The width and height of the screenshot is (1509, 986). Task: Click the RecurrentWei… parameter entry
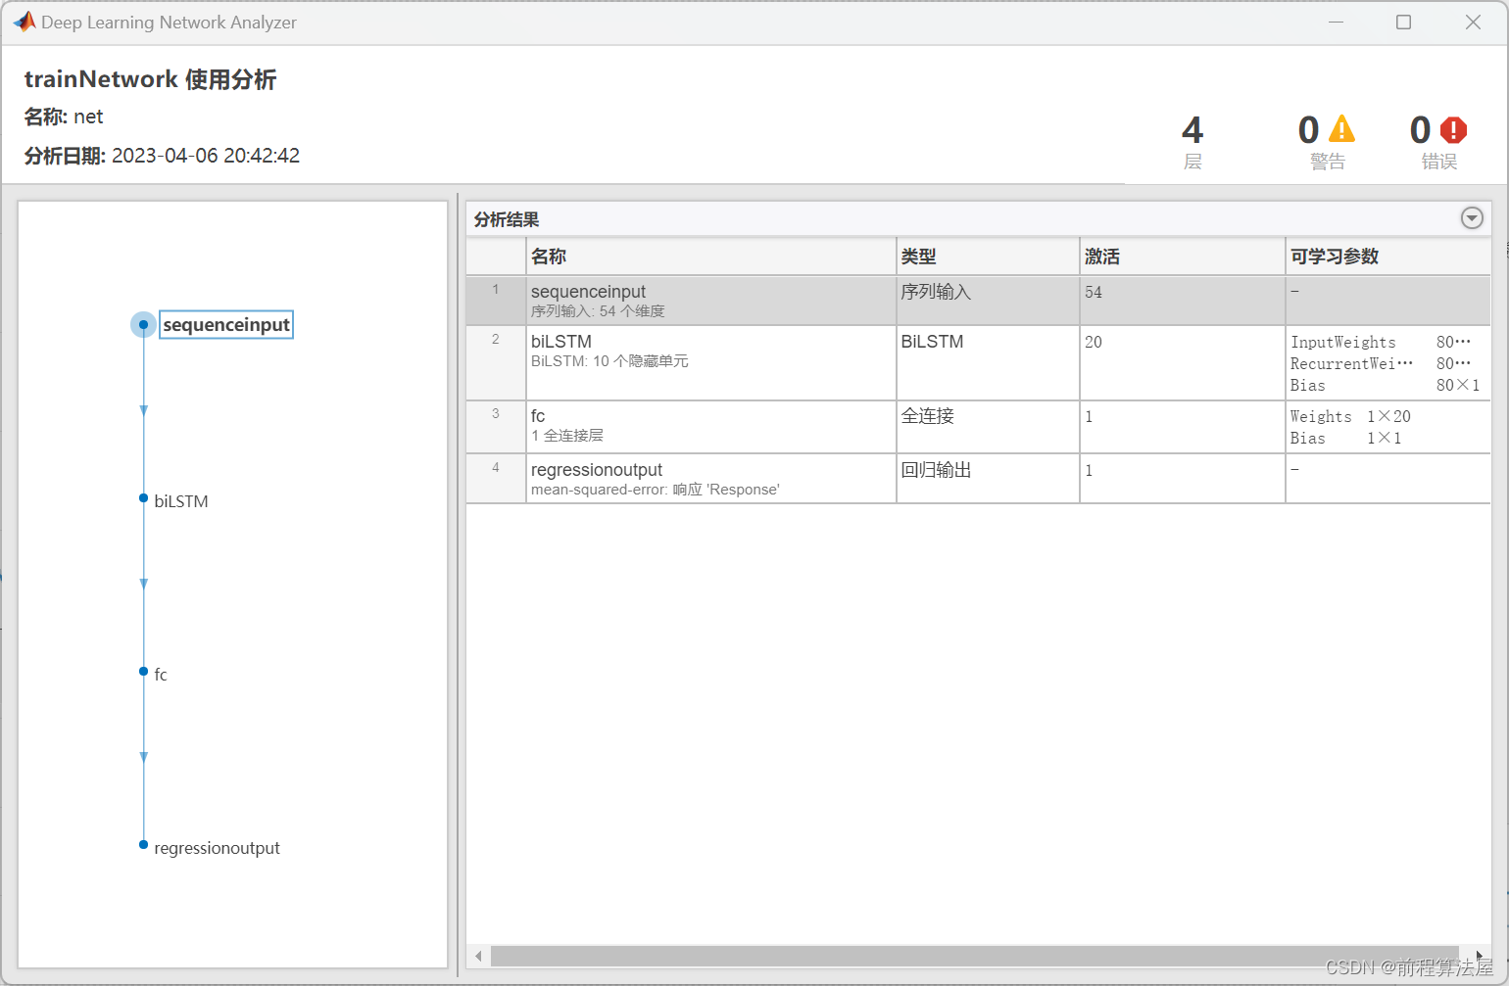click(1381, 363)
